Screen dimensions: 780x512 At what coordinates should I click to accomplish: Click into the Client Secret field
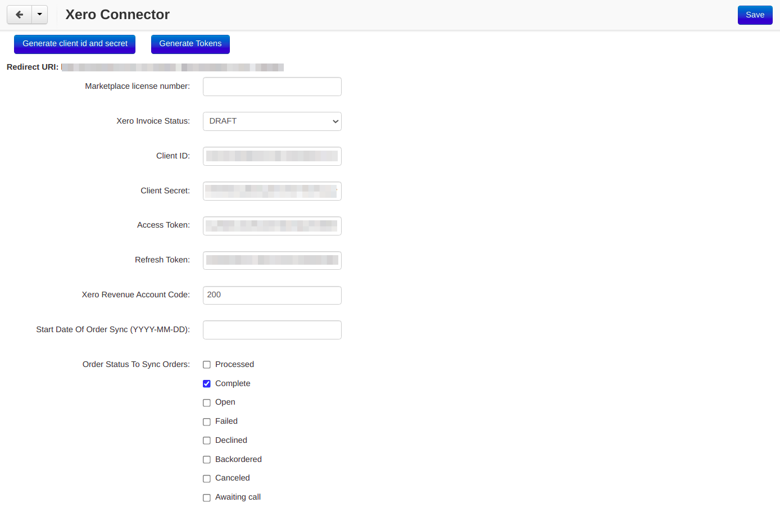272,191
